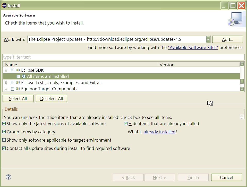Click the Cancel button
This screenshot has height=187, width=247.
click(x=226, y=177)
